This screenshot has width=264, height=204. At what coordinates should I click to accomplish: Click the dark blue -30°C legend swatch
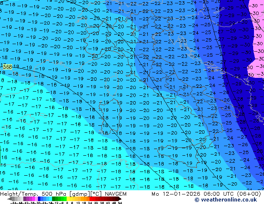tap(39, 199)
